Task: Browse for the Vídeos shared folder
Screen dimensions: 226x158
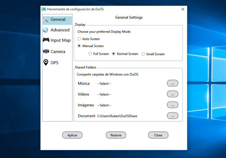Action: 173,94
